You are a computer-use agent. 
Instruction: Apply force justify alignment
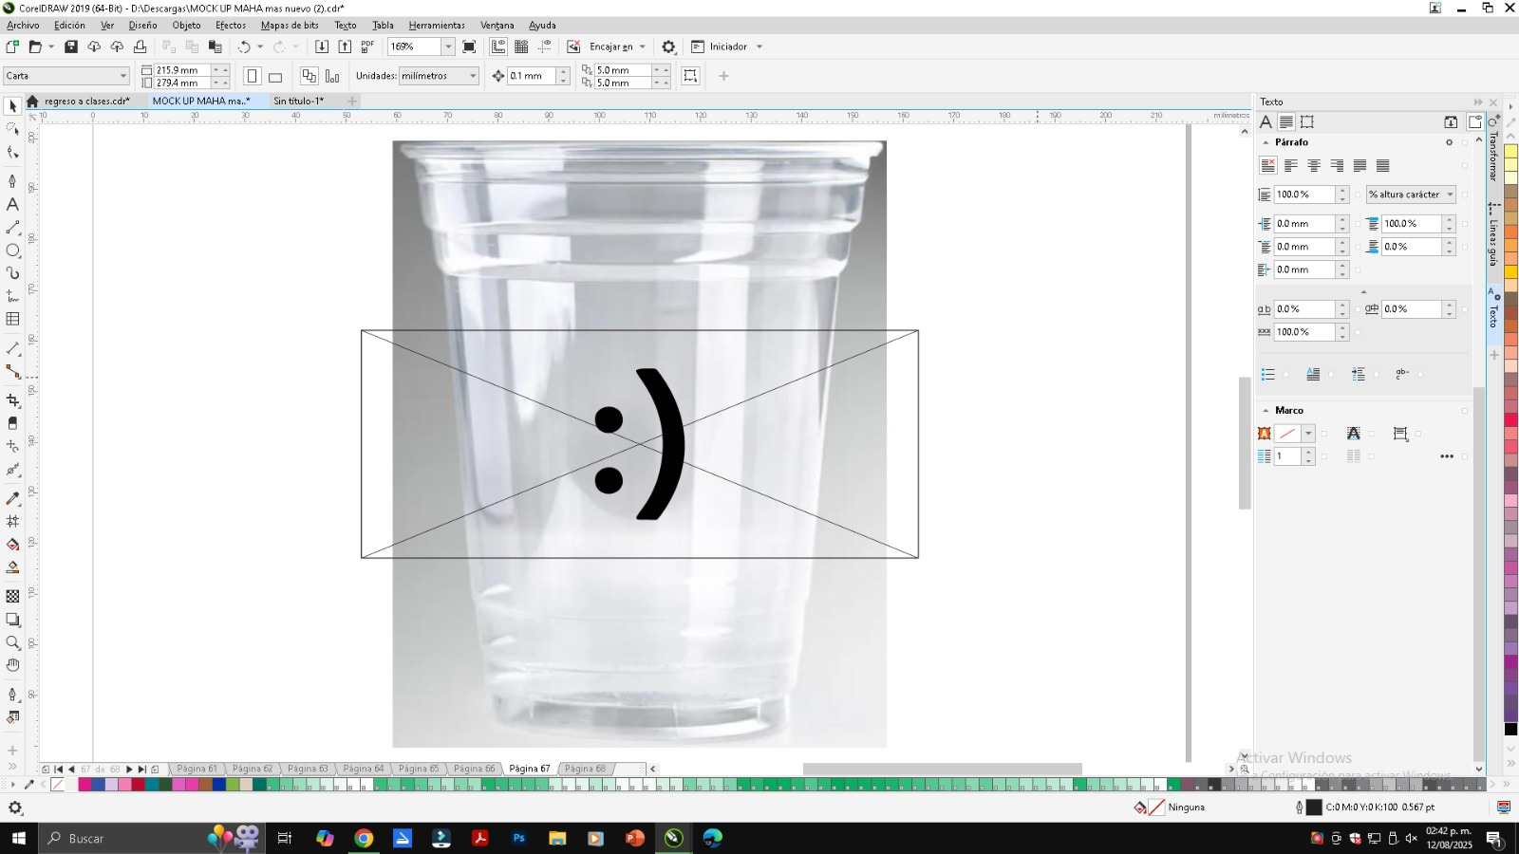pyautogui.click(x=1382, y=165)
